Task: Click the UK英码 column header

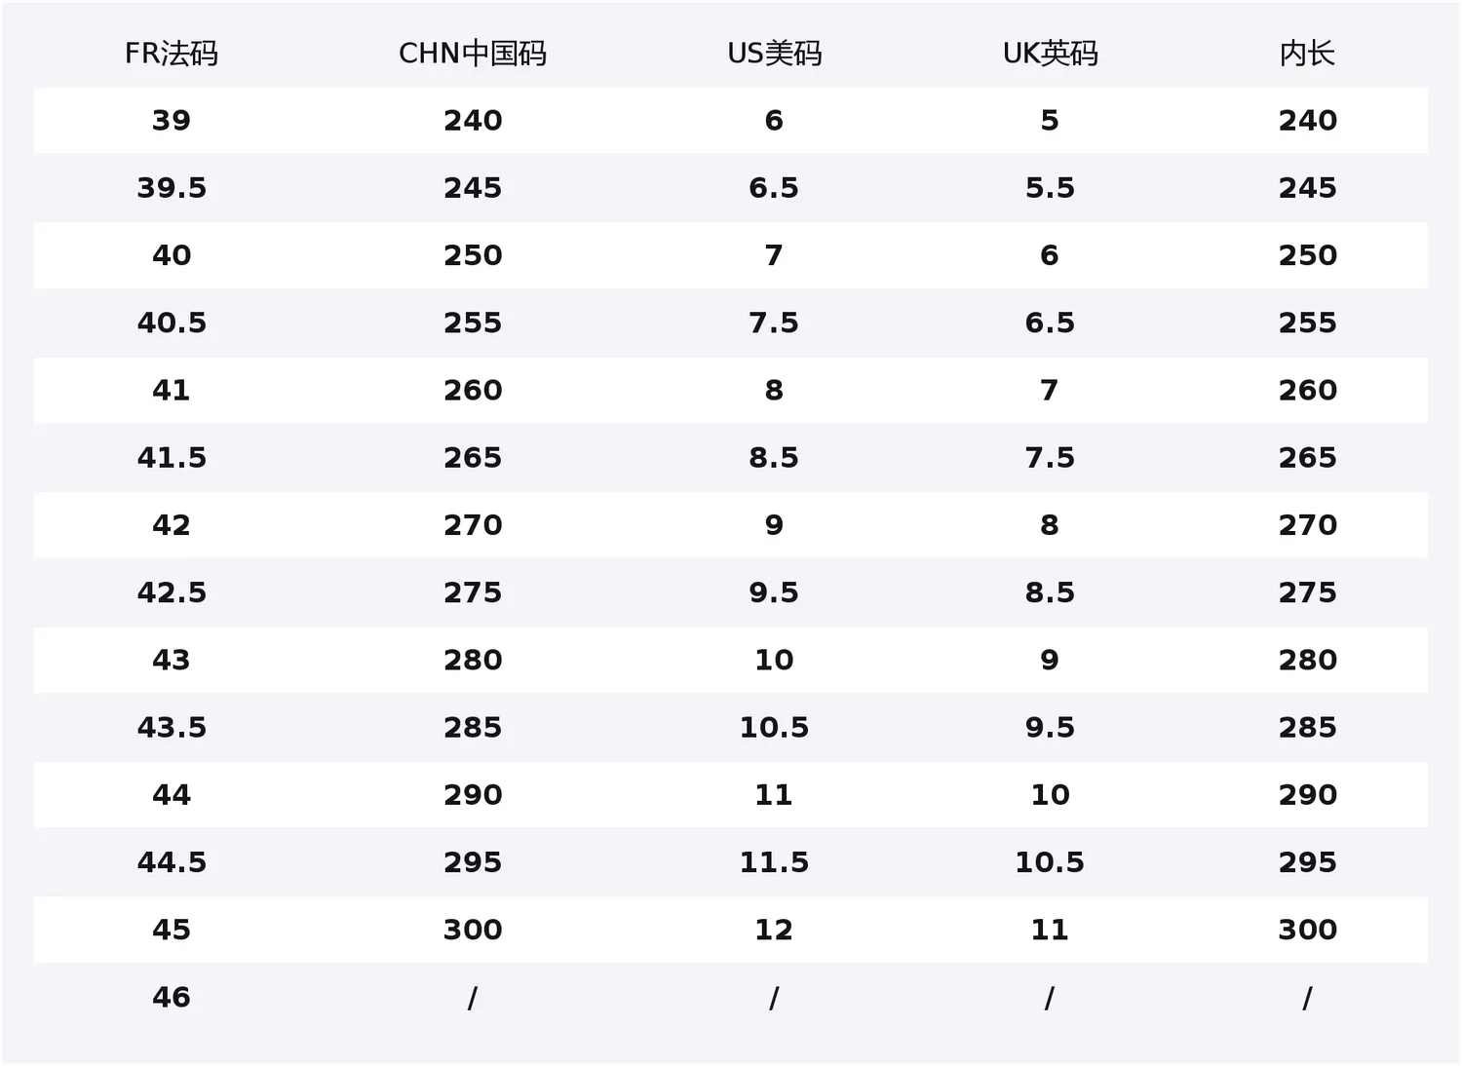Action: (1050, 54)
